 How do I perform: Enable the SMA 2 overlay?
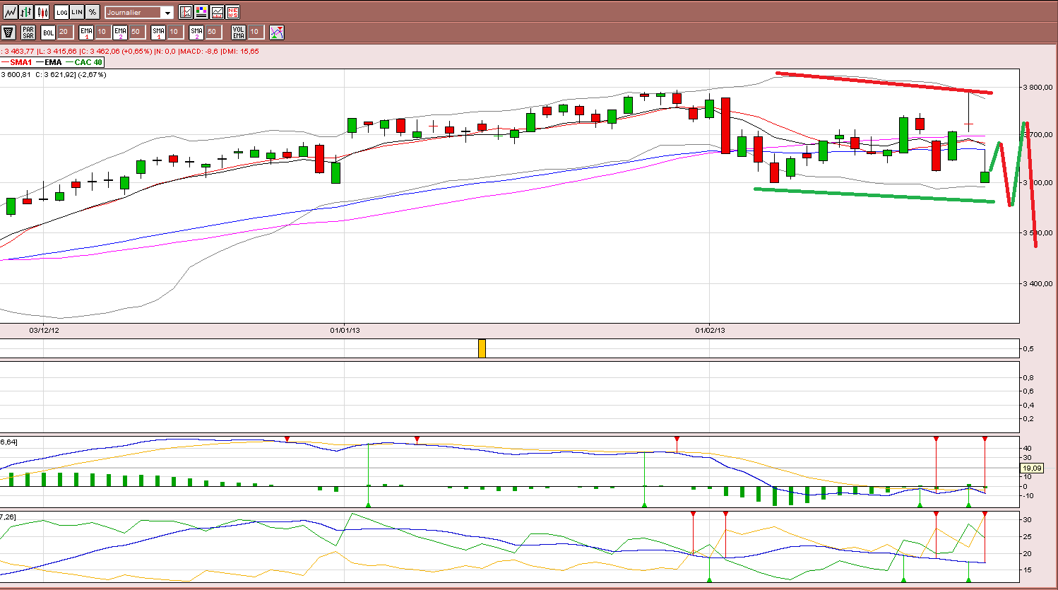pyautogui.click(x=196, y=32)
